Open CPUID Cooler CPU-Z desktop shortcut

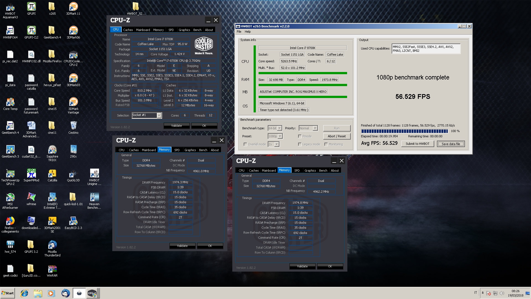pyautogui.click(x=73, y=58)
